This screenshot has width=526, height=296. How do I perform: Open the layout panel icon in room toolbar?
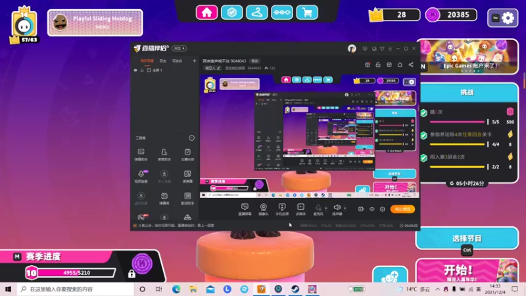tap(389, 64)
